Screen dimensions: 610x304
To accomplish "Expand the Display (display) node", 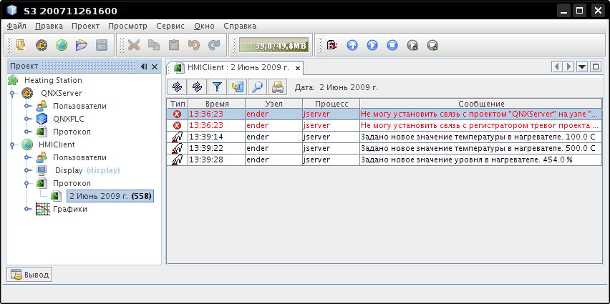I will [x=26, y=170].
